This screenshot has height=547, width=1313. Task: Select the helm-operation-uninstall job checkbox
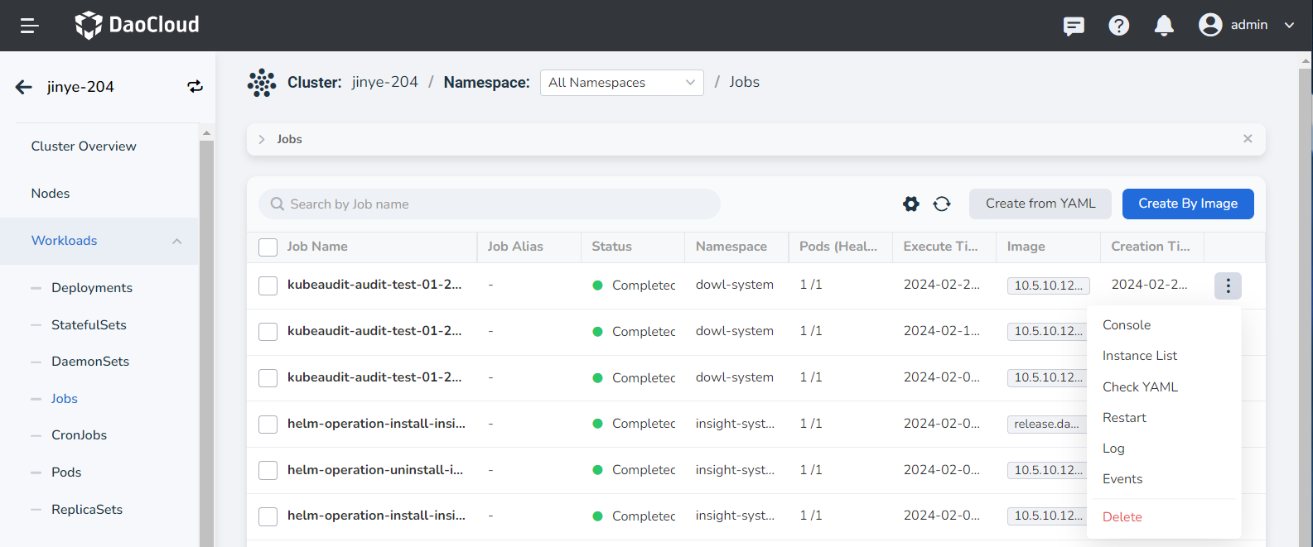[268, 470]
